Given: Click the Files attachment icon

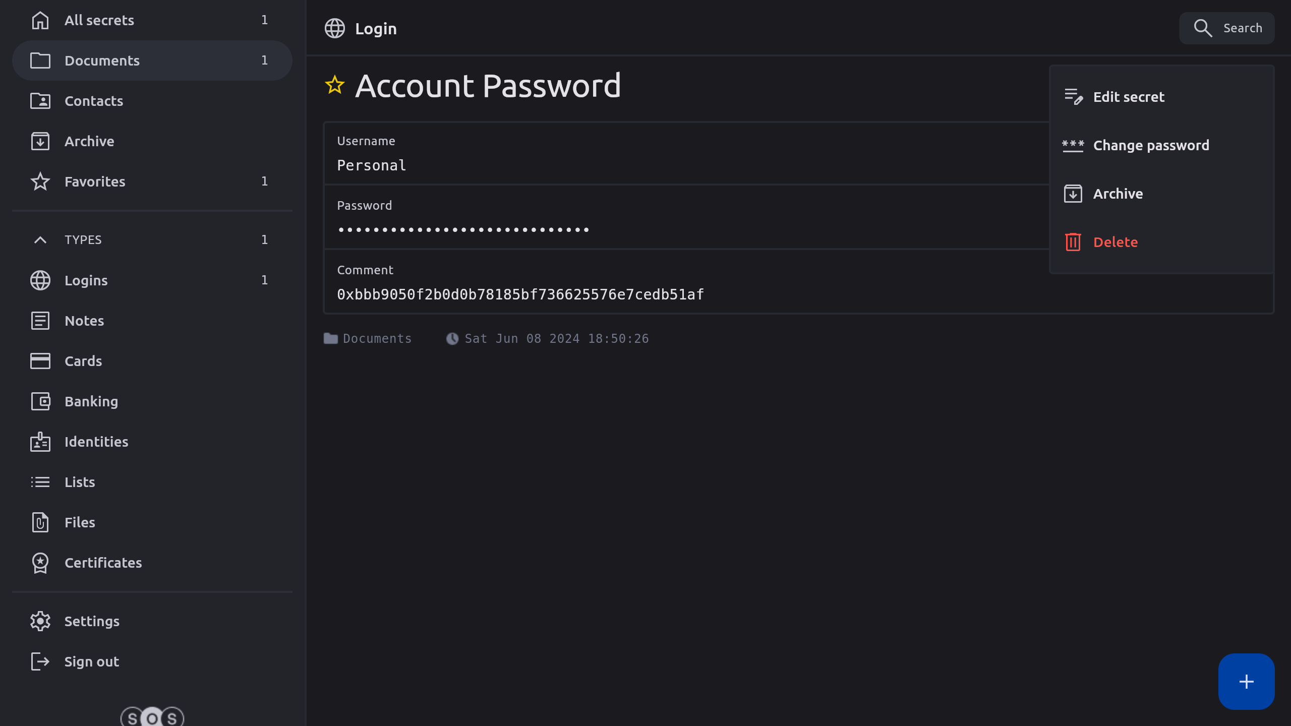Looking at the screenshot, I should (40, 522).
